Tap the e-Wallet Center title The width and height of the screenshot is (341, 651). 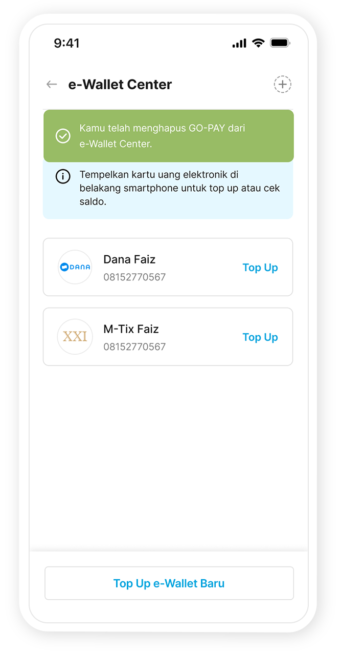click(x=120, y=85)
